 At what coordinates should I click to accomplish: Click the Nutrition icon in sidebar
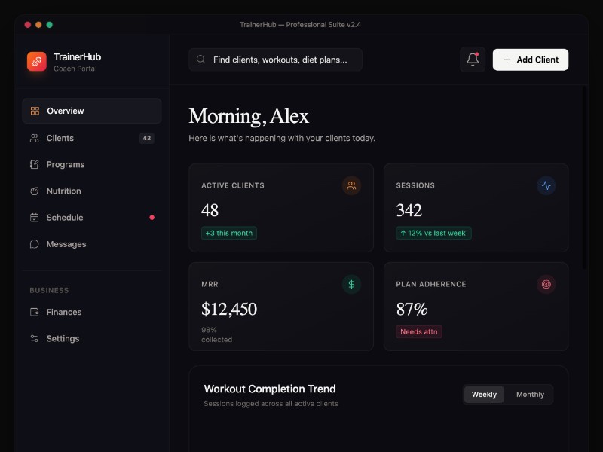(35, 191)
